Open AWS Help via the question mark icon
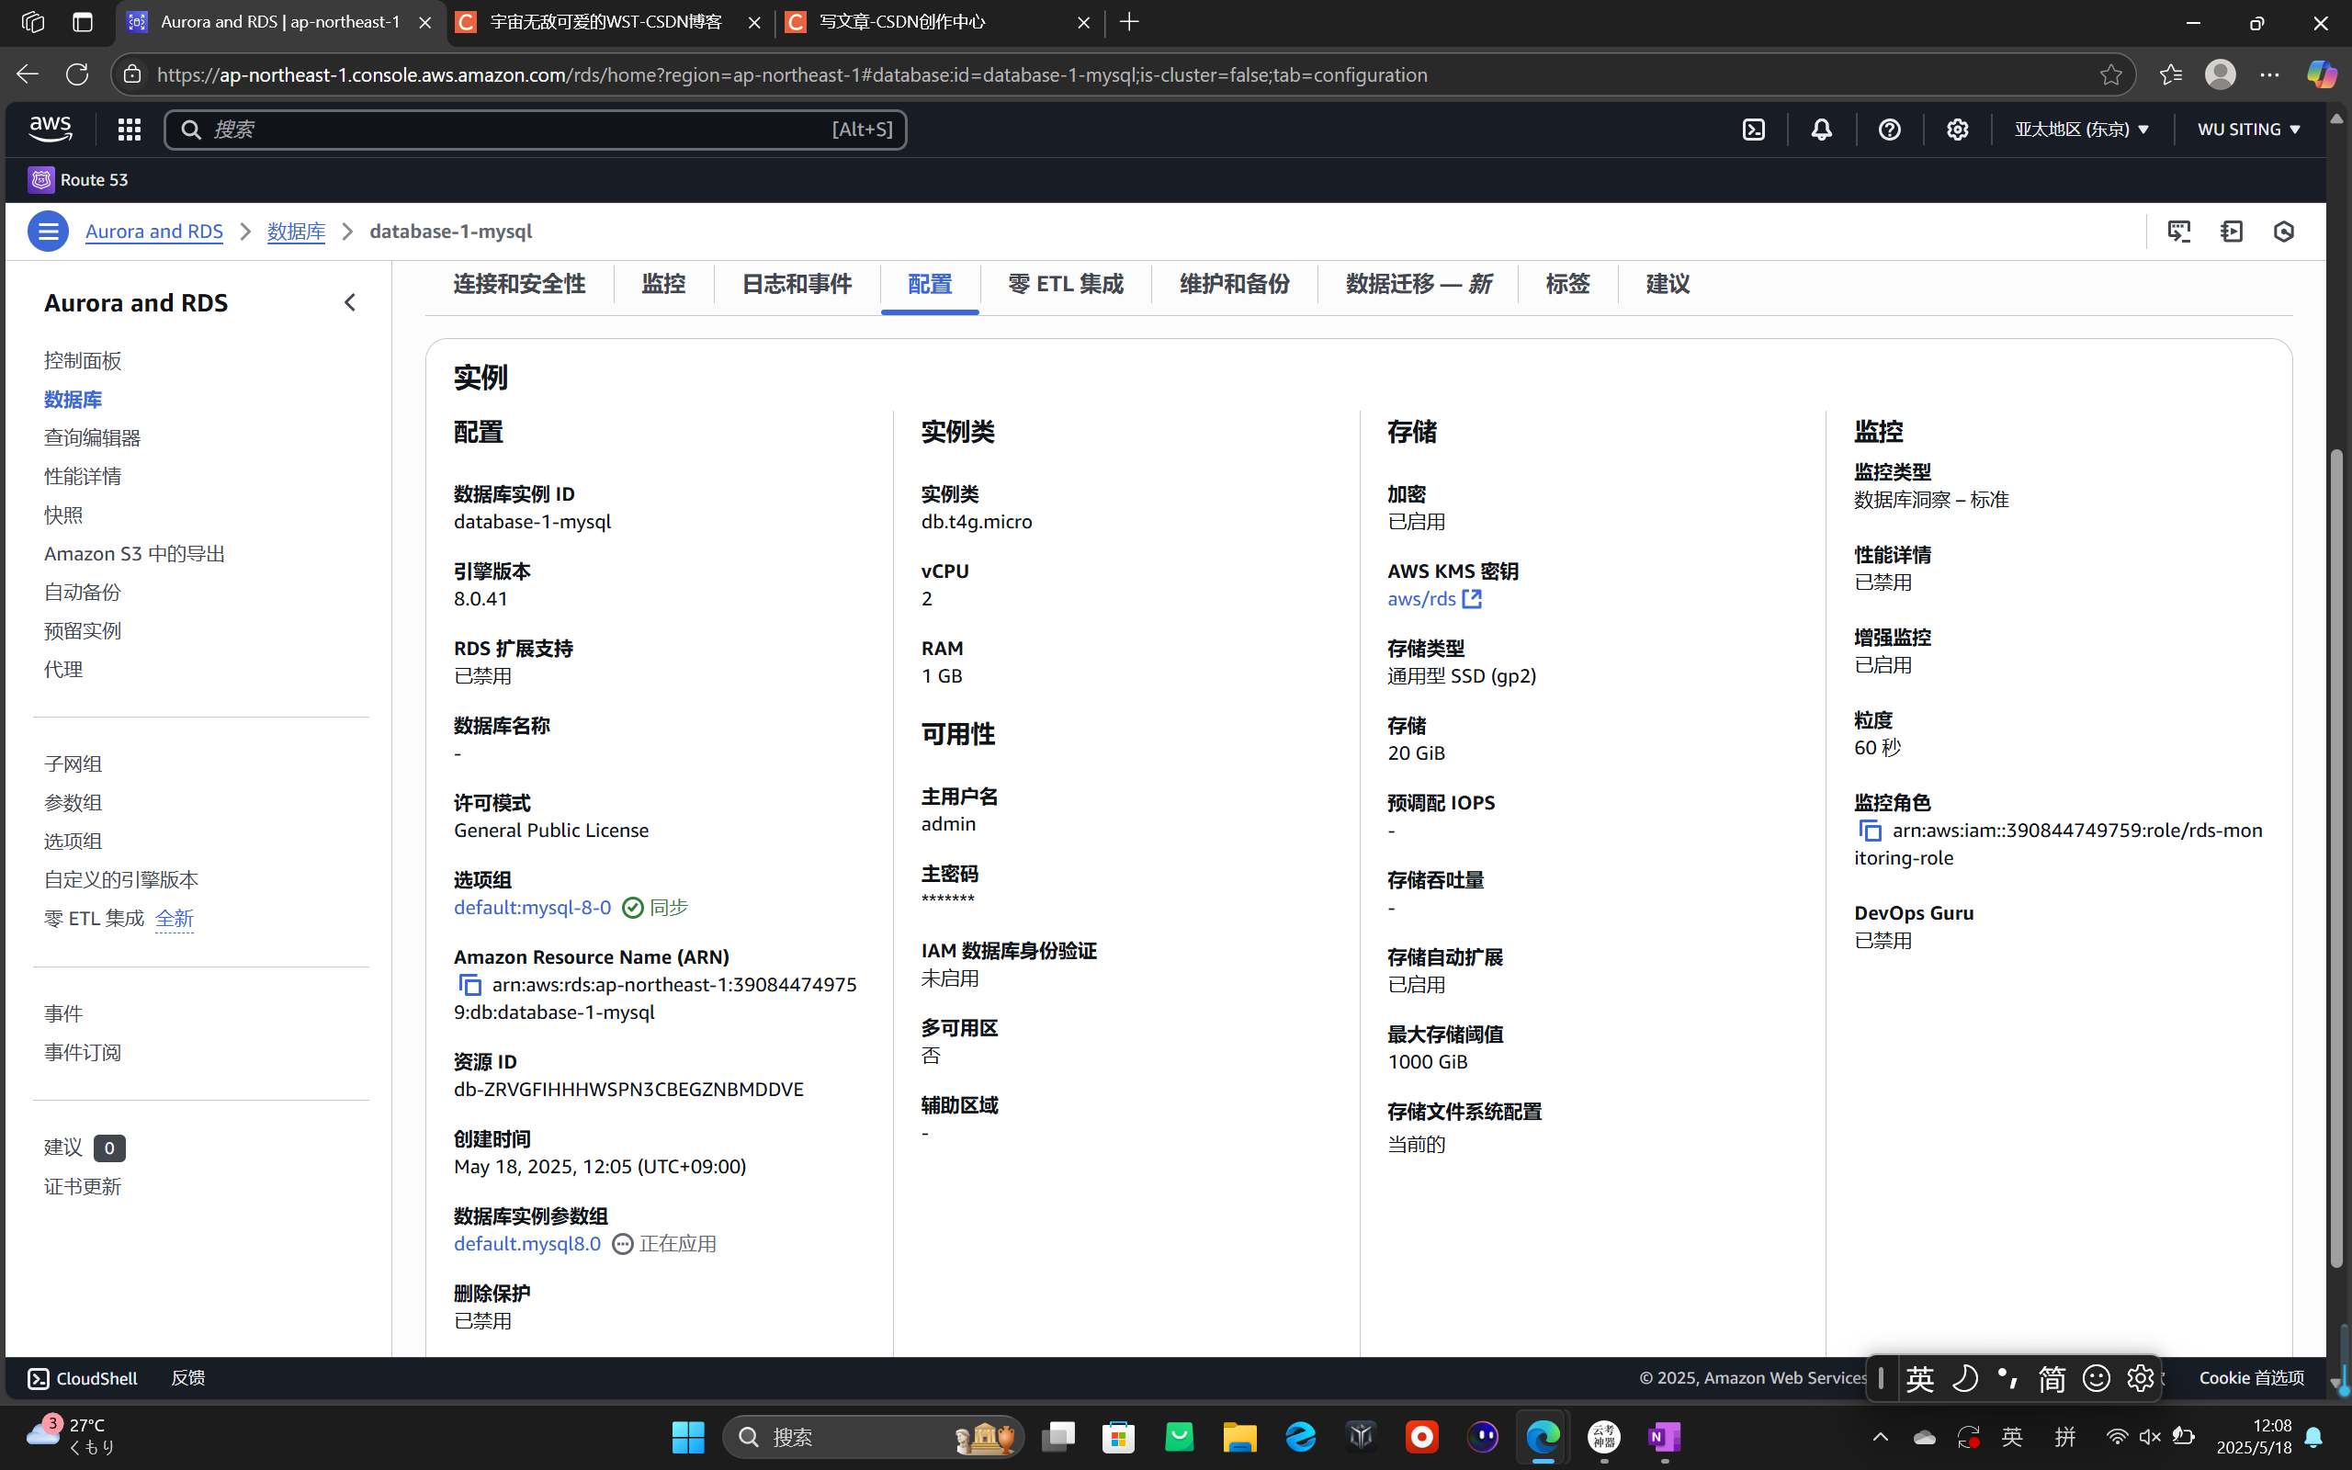Image resolution: width=2352 pixels, height=1470 pixels. (x=1889, y=129)
